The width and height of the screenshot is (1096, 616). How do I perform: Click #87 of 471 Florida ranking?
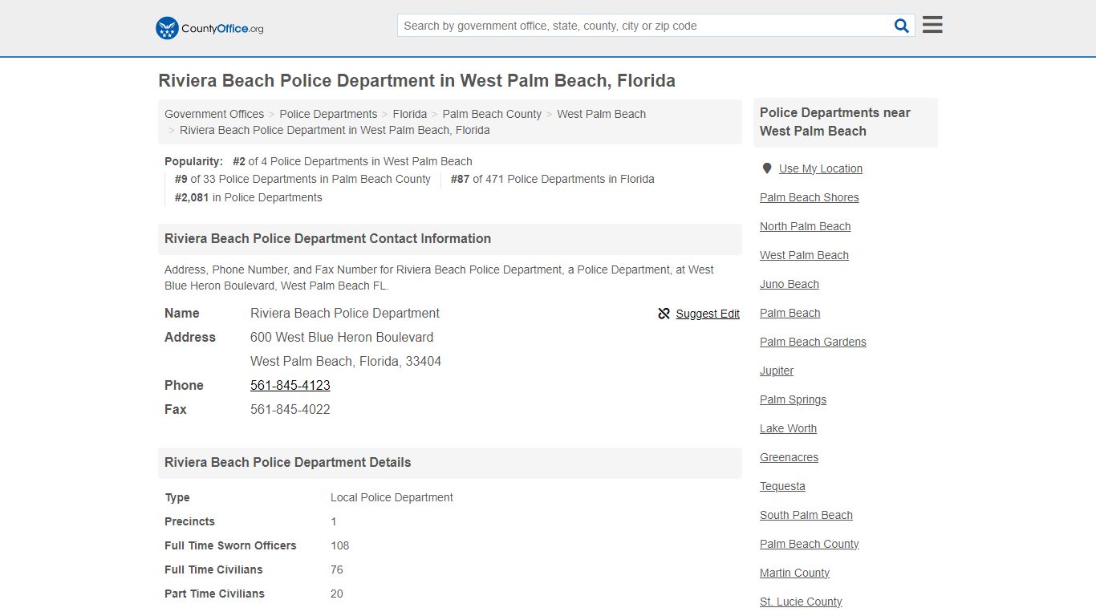pyautogui.click(x=552, y=179)
